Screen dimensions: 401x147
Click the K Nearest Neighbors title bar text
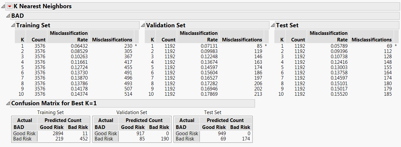(43, 6)
